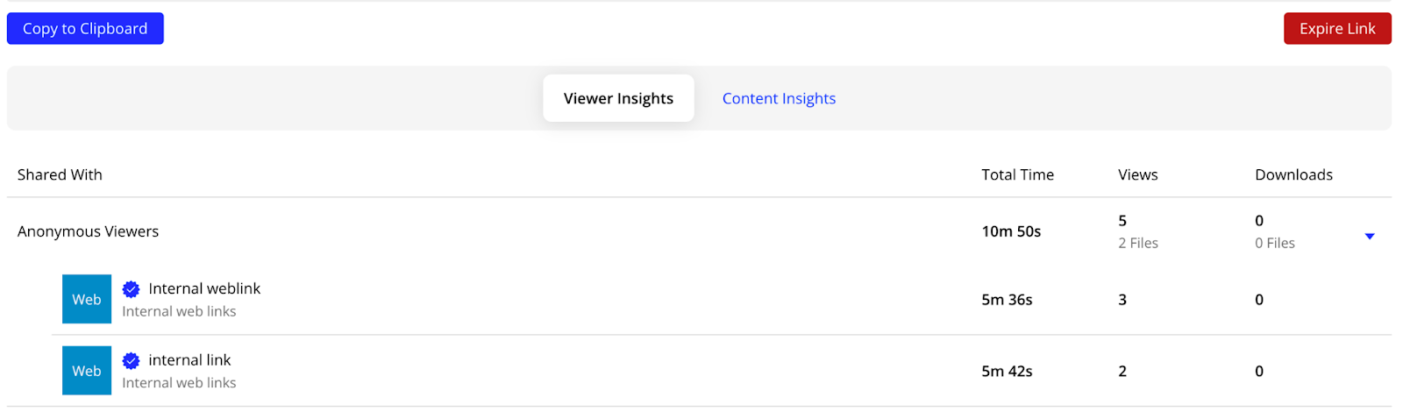Image resolution: width=1403 pixels, height=419 pixels.
Task: Click the 10m 50s total time value
Action: (1011, 231)
